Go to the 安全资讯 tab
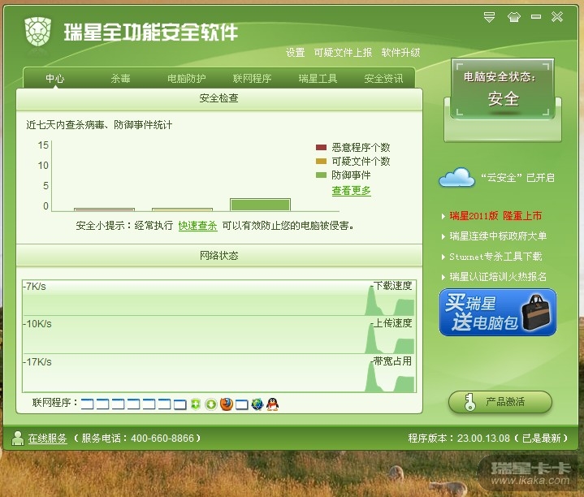Viewport: 584px width, 497px height. coord(383,78)
